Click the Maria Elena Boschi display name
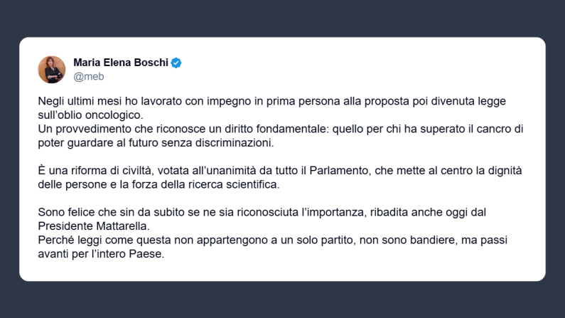 coord(120,63)
